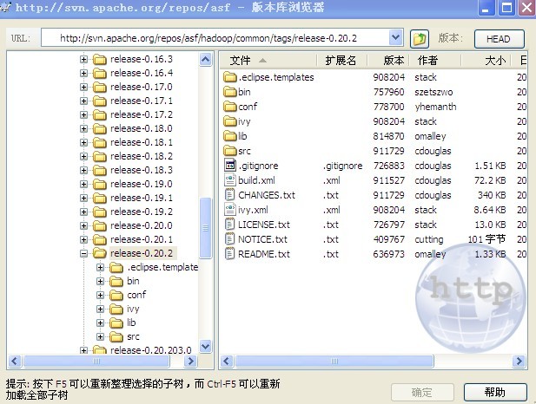
Task: Click the size '101 字节' cell
Action: click(x=486, y=239)
